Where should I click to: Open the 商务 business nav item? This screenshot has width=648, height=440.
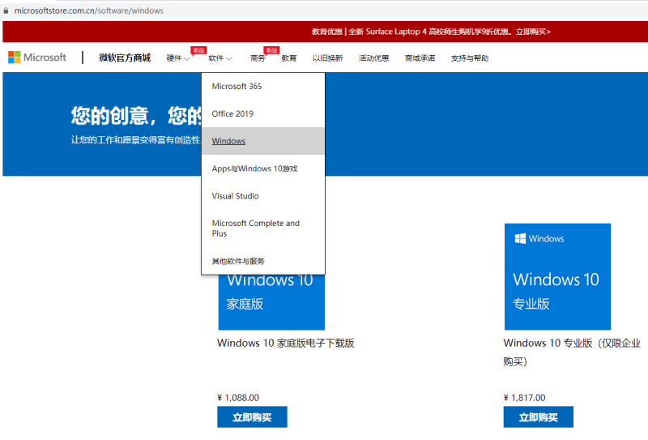coord(258,58)
